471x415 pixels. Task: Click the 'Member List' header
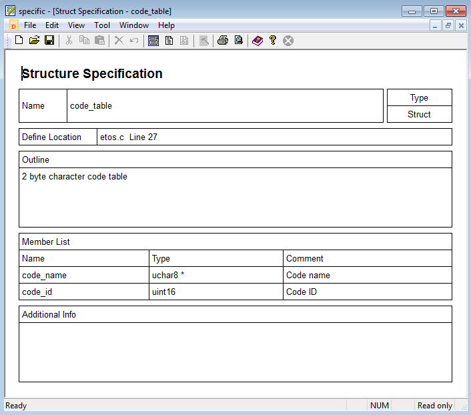tap(235, 242)
